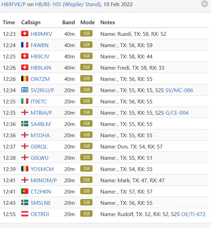211x228 pixels.
Task: Open summit HB/BE-105 (Wispile/ Stand) link
Action: (68, 4)
